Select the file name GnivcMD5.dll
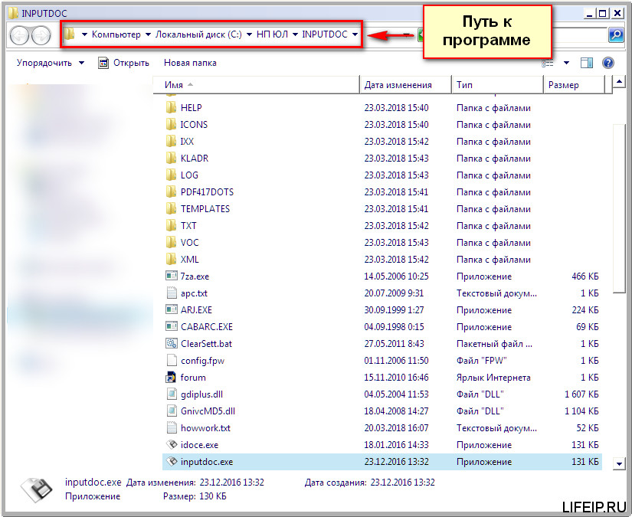632x517 pixels. (208, 411)
